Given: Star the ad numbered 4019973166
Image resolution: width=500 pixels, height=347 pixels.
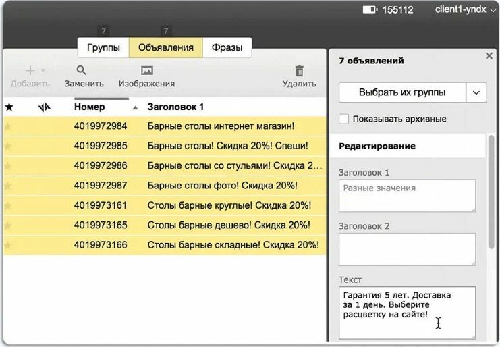Looking at the screenshot, I should click(x=8, y=245).
